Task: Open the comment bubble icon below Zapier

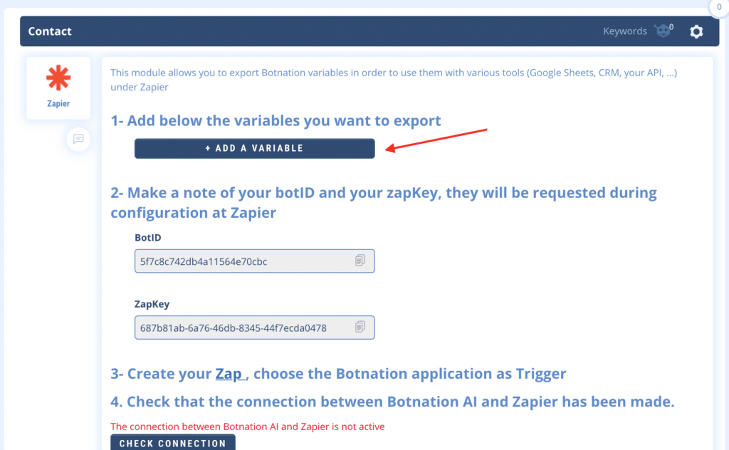Action: (x=78, y=139)
